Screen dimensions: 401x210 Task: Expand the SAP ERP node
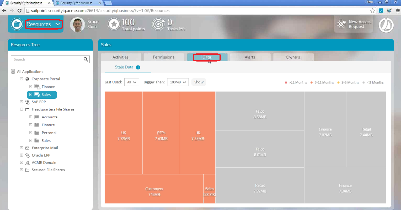point(22,102)
